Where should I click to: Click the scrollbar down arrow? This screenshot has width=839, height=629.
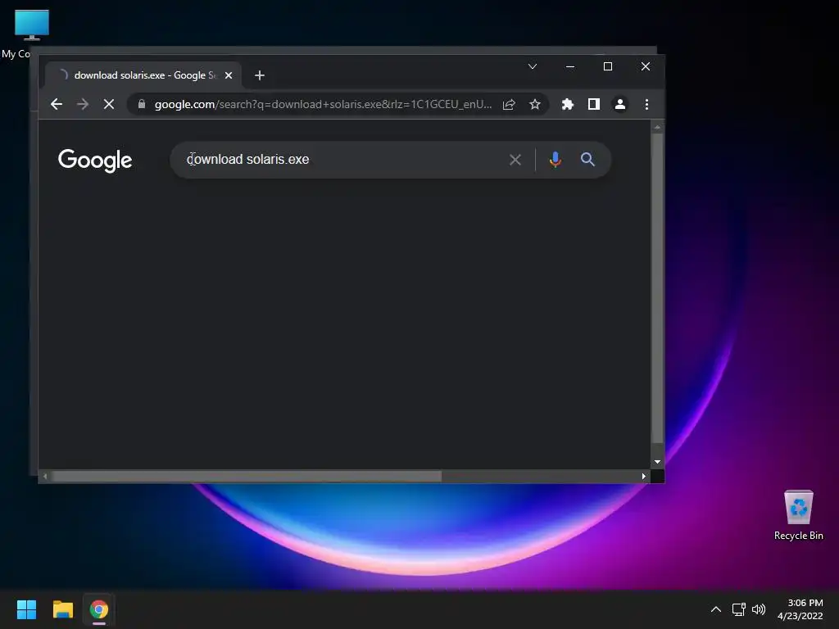658,462
